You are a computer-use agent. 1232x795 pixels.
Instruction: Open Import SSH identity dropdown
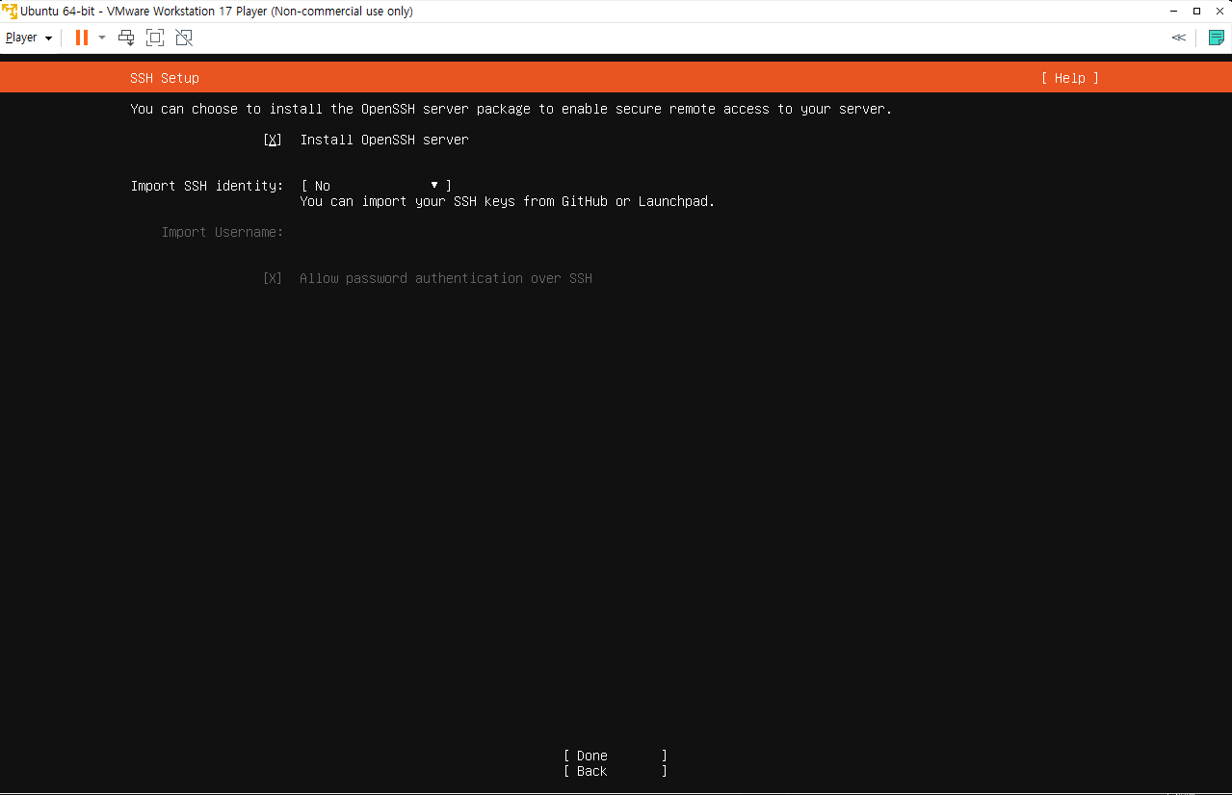376,186
